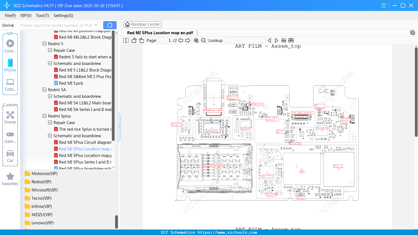Find previous lookup match
This screenshot has width=418, height=235.
pos(269,41)
